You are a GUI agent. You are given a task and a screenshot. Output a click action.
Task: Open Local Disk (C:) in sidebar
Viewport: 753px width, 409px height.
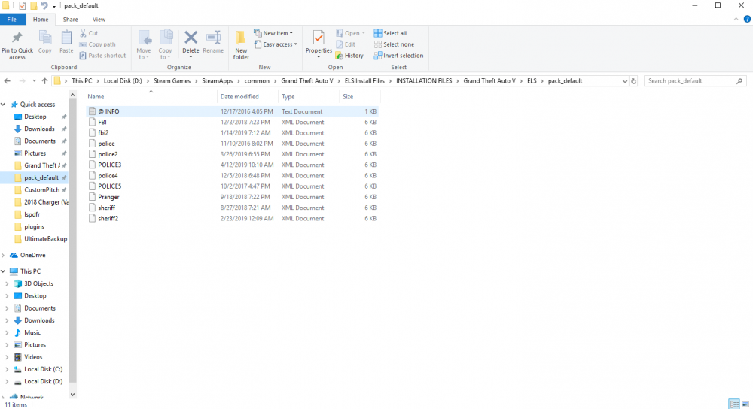(43, 369)
